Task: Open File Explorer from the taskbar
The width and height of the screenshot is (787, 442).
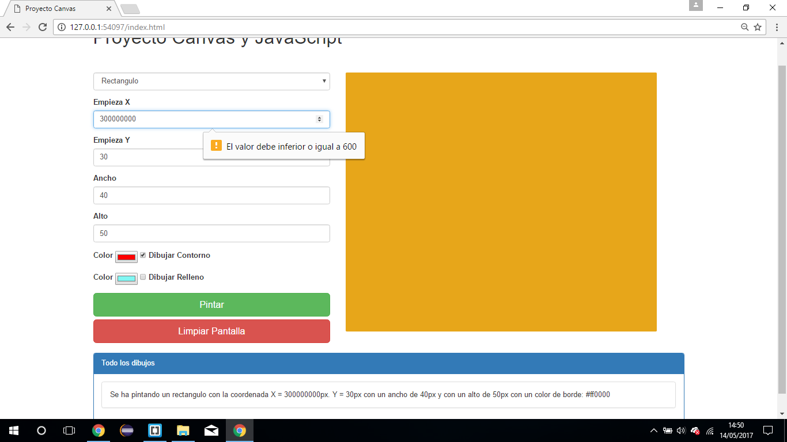Action: pos(183,430)
